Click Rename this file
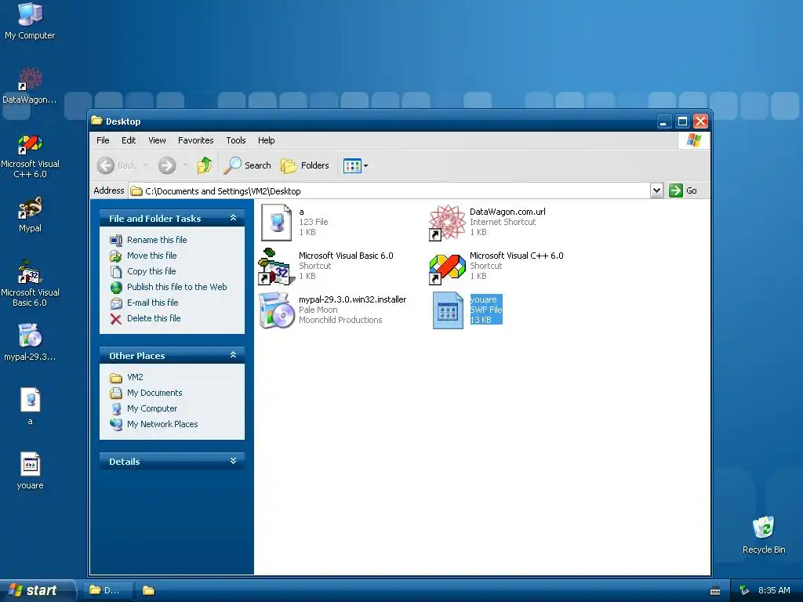Viewport: 803px width, 602px height. click(x=157, y=240)
